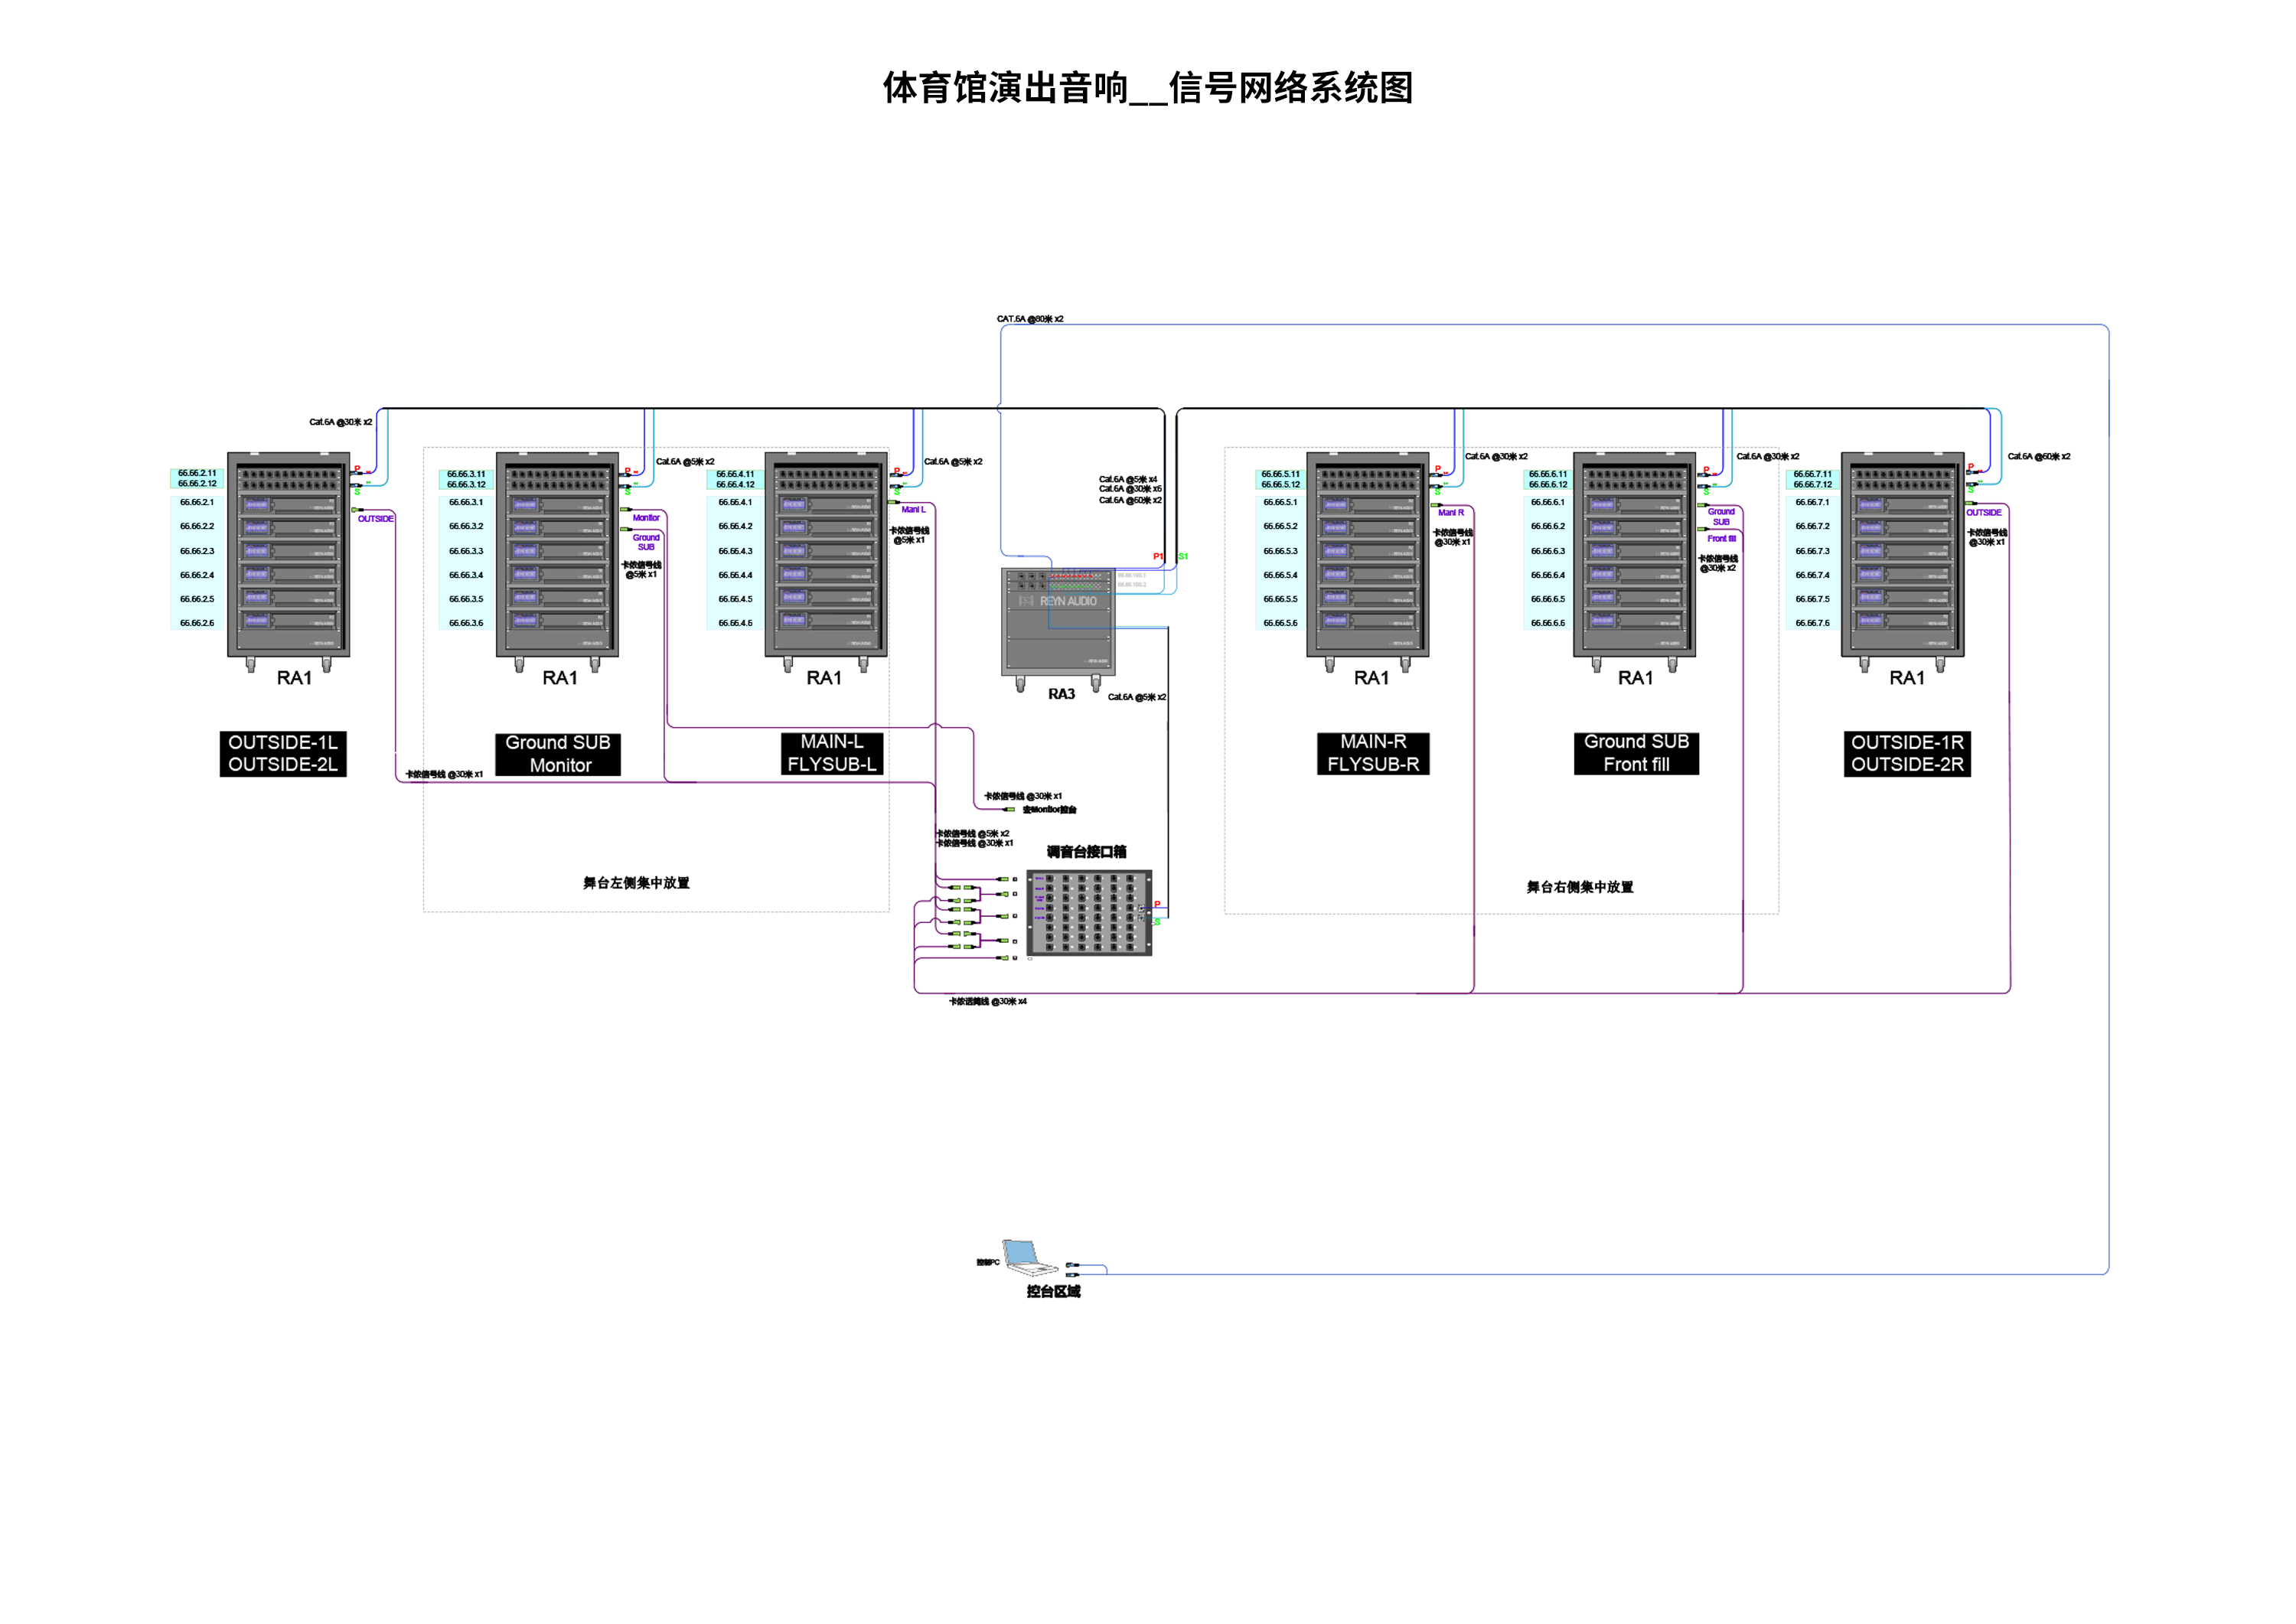Image resolution: width=2296 pixels, height=1624 pixels.
Task: Click the amplifier rack above OUTSIDE-1L label
Action: click(288, 555)
